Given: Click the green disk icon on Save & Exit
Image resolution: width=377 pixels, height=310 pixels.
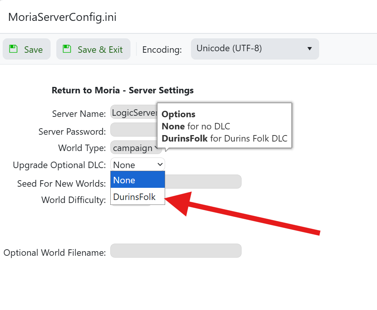Looking at the screenshot, I should click(x=67, y=49).
